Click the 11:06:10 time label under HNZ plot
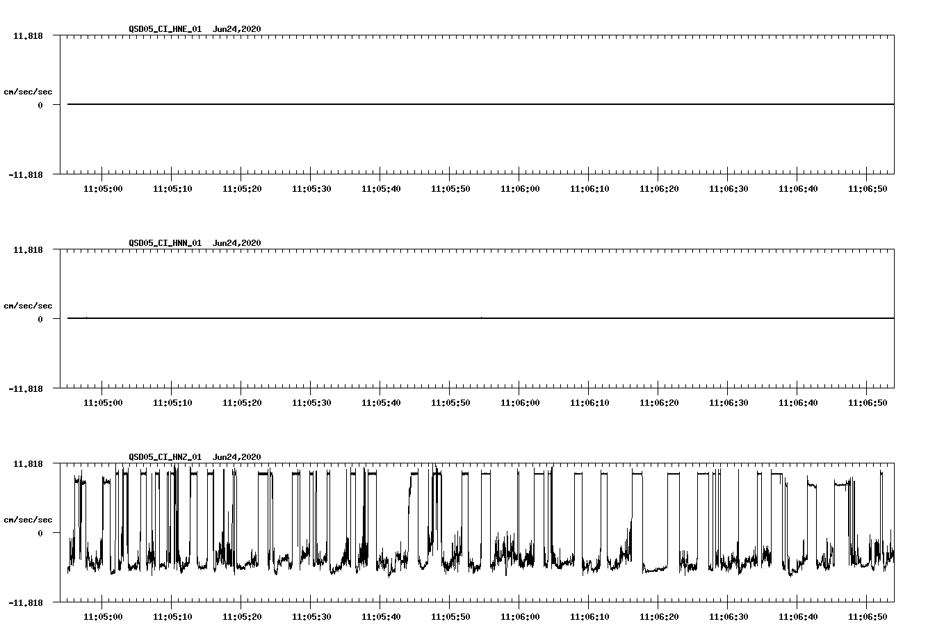Image resolution: width=944 pixels, height=642 pixels. [589, 617]
